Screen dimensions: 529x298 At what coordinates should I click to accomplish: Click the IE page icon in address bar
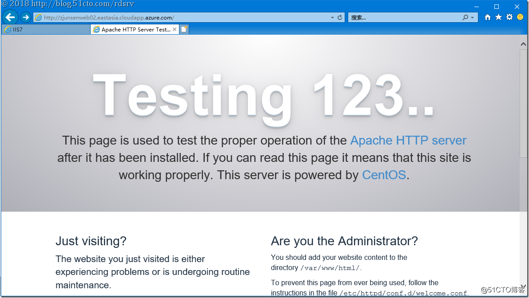click(39, 17)
